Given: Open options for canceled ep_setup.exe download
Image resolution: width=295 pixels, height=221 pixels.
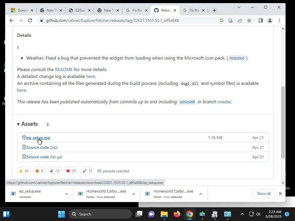Looking at the screenshot, I should 67,194.
